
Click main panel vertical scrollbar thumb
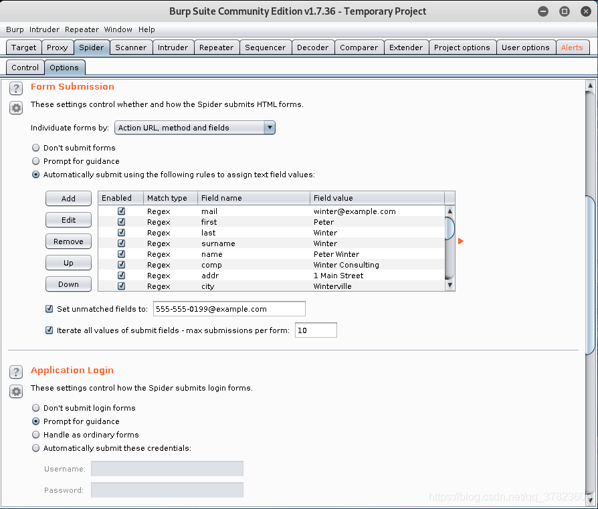tap(590, 274)
